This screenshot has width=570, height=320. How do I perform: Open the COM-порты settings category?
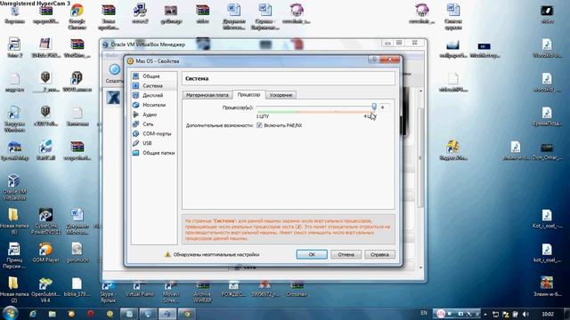[154, 134]
